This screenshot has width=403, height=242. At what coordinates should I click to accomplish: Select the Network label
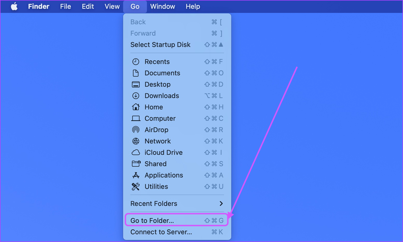[158, 141]
